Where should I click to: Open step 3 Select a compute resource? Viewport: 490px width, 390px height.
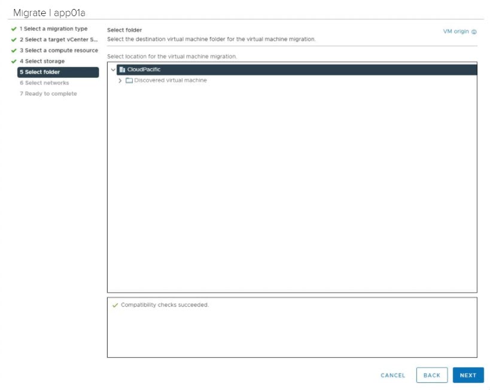[59, 51]
